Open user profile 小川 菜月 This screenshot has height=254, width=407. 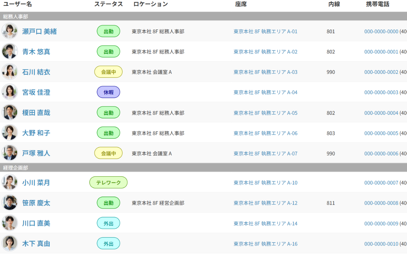click(36, 183)
